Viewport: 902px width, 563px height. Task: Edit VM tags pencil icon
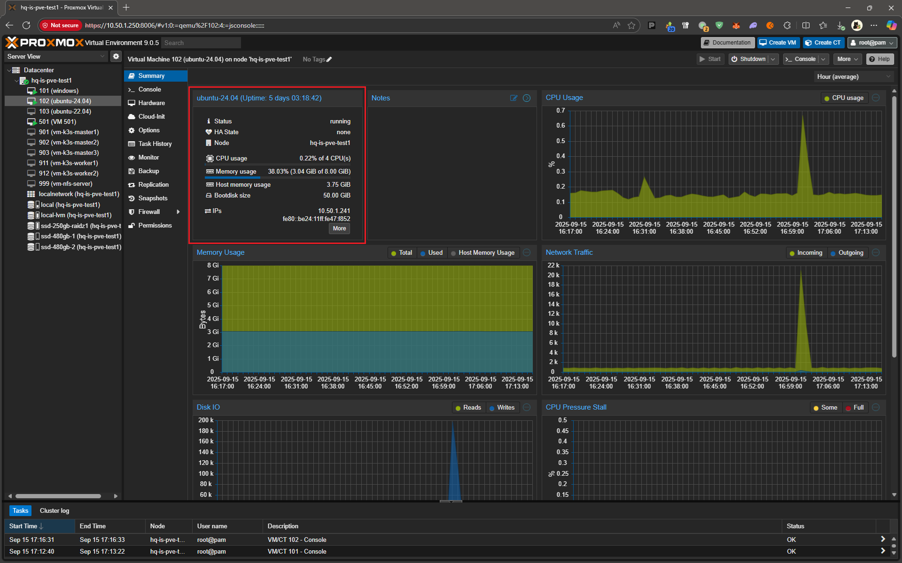click(329, 60)
